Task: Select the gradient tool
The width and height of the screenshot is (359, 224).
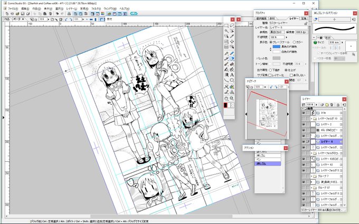Action: click(x=226, y=75)
